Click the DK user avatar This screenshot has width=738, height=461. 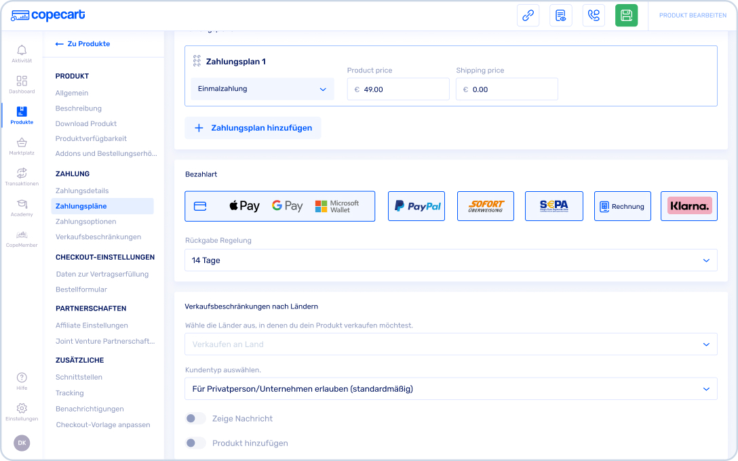click(22, 443)
